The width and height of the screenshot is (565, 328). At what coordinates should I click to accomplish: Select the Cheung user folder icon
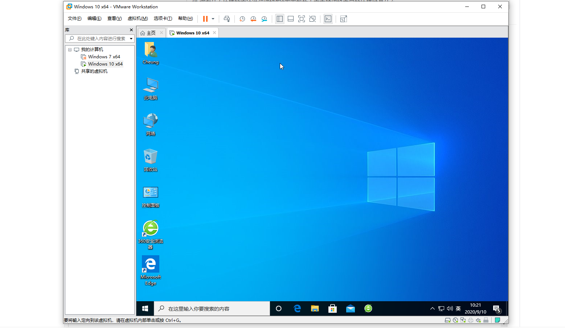151,53
